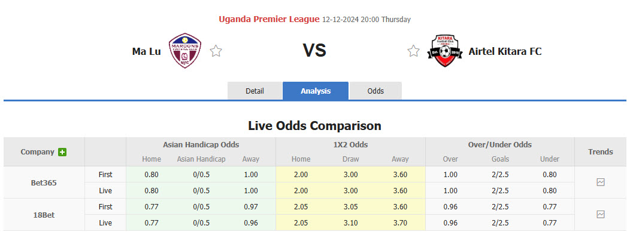This screenshot has width=627, height=232.
Task: Favorite Ma Lu with the star icon
Action: (x=216, y=51)
